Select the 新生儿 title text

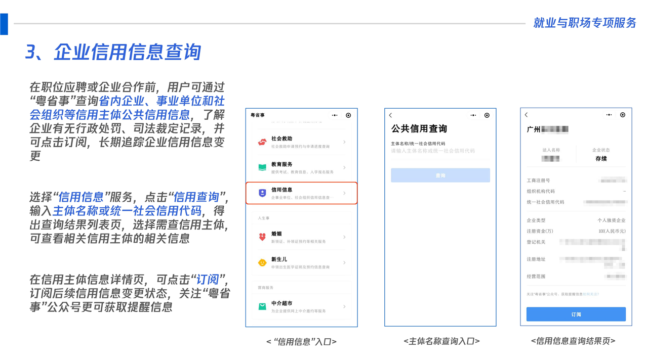(279, 259)
